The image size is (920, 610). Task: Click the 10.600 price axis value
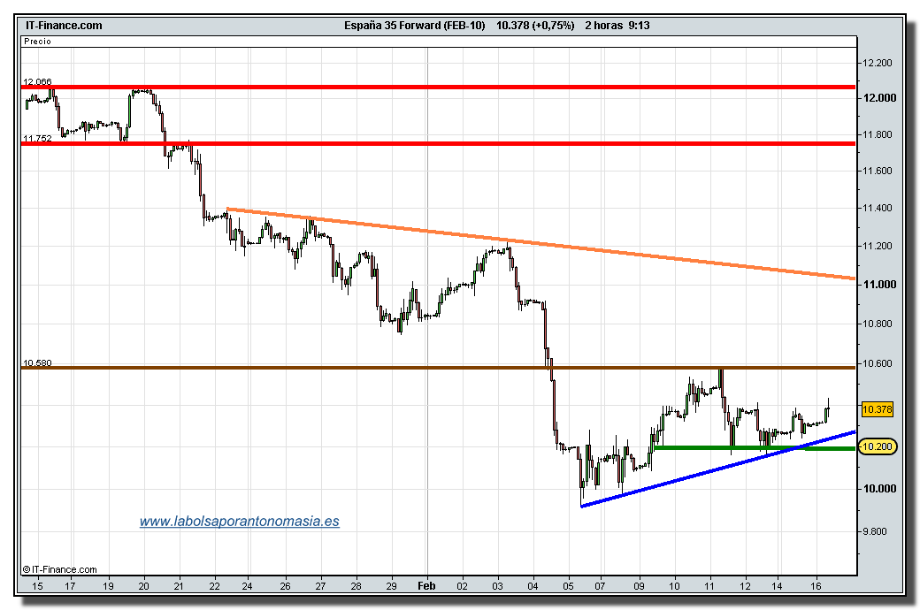tap(878, 363)
